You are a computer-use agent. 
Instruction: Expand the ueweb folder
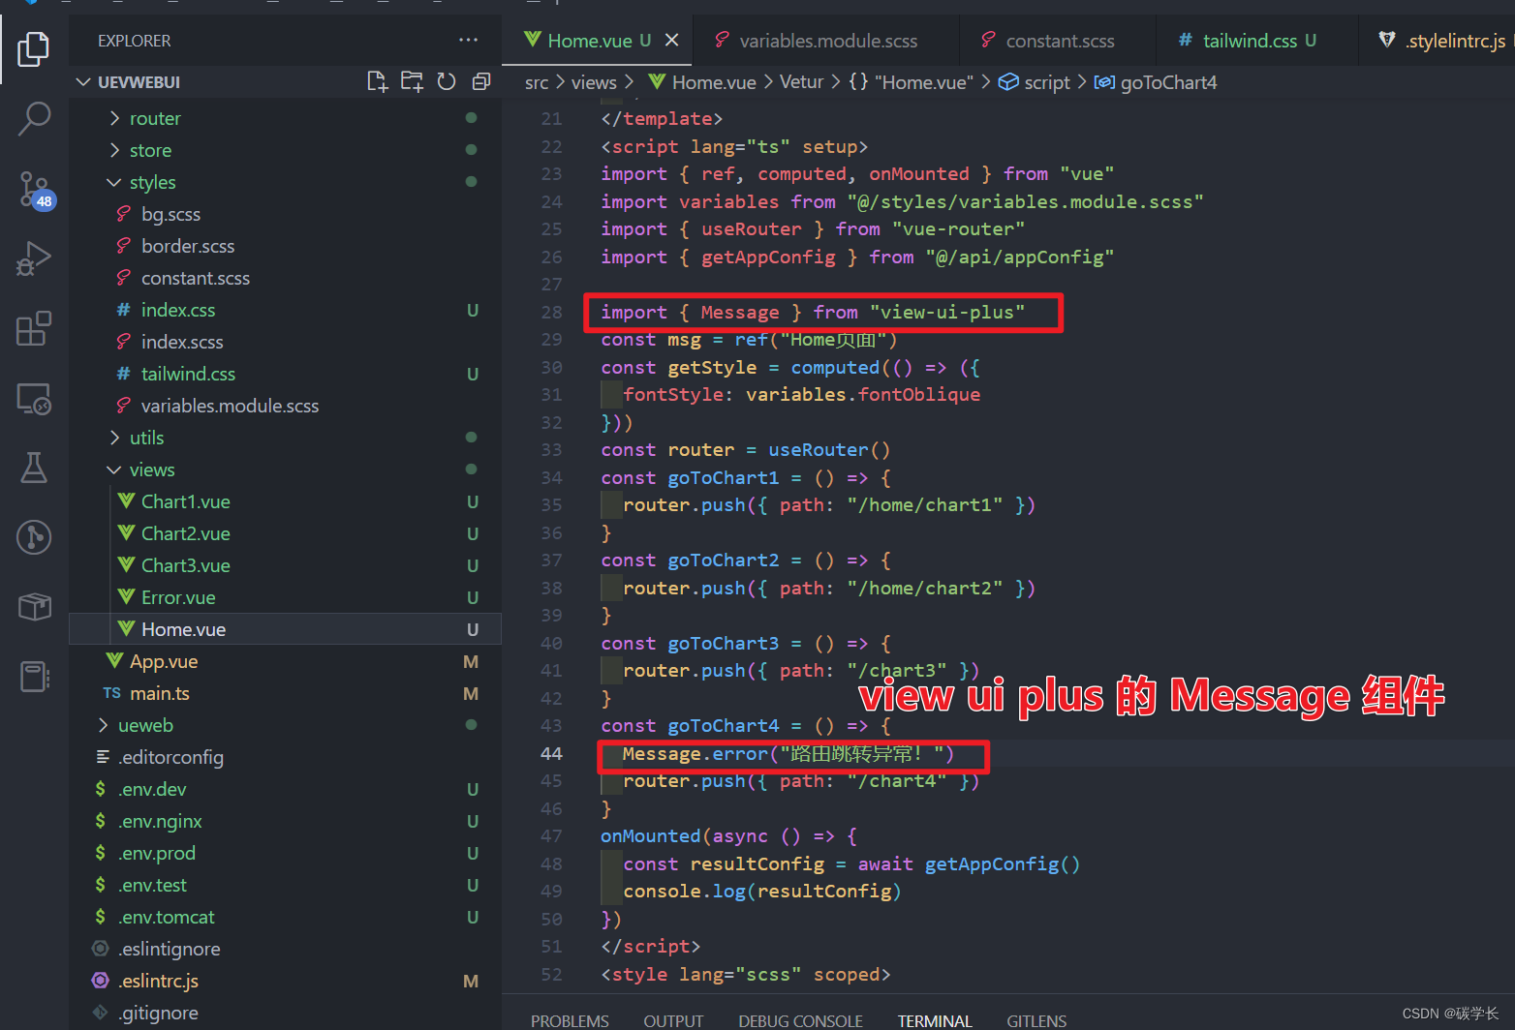click(145, 725)
